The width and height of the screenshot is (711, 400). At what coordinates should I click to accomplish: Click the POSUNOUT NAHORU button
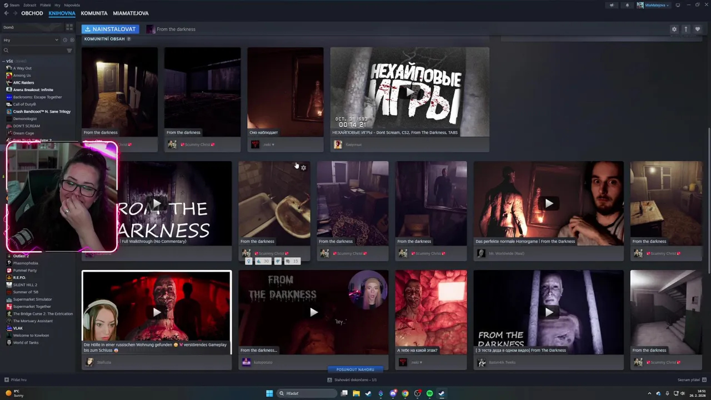coord(355,369)
